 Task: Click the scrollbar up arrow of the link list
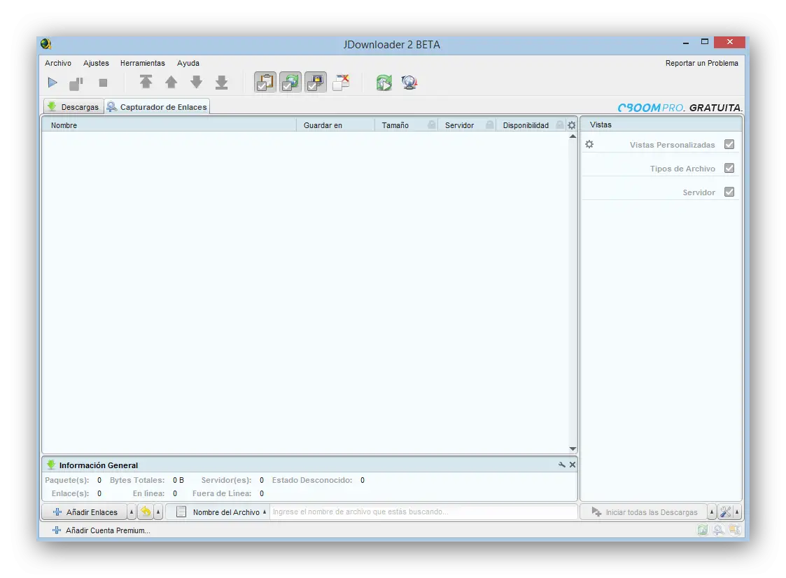[x=573, y=136]
